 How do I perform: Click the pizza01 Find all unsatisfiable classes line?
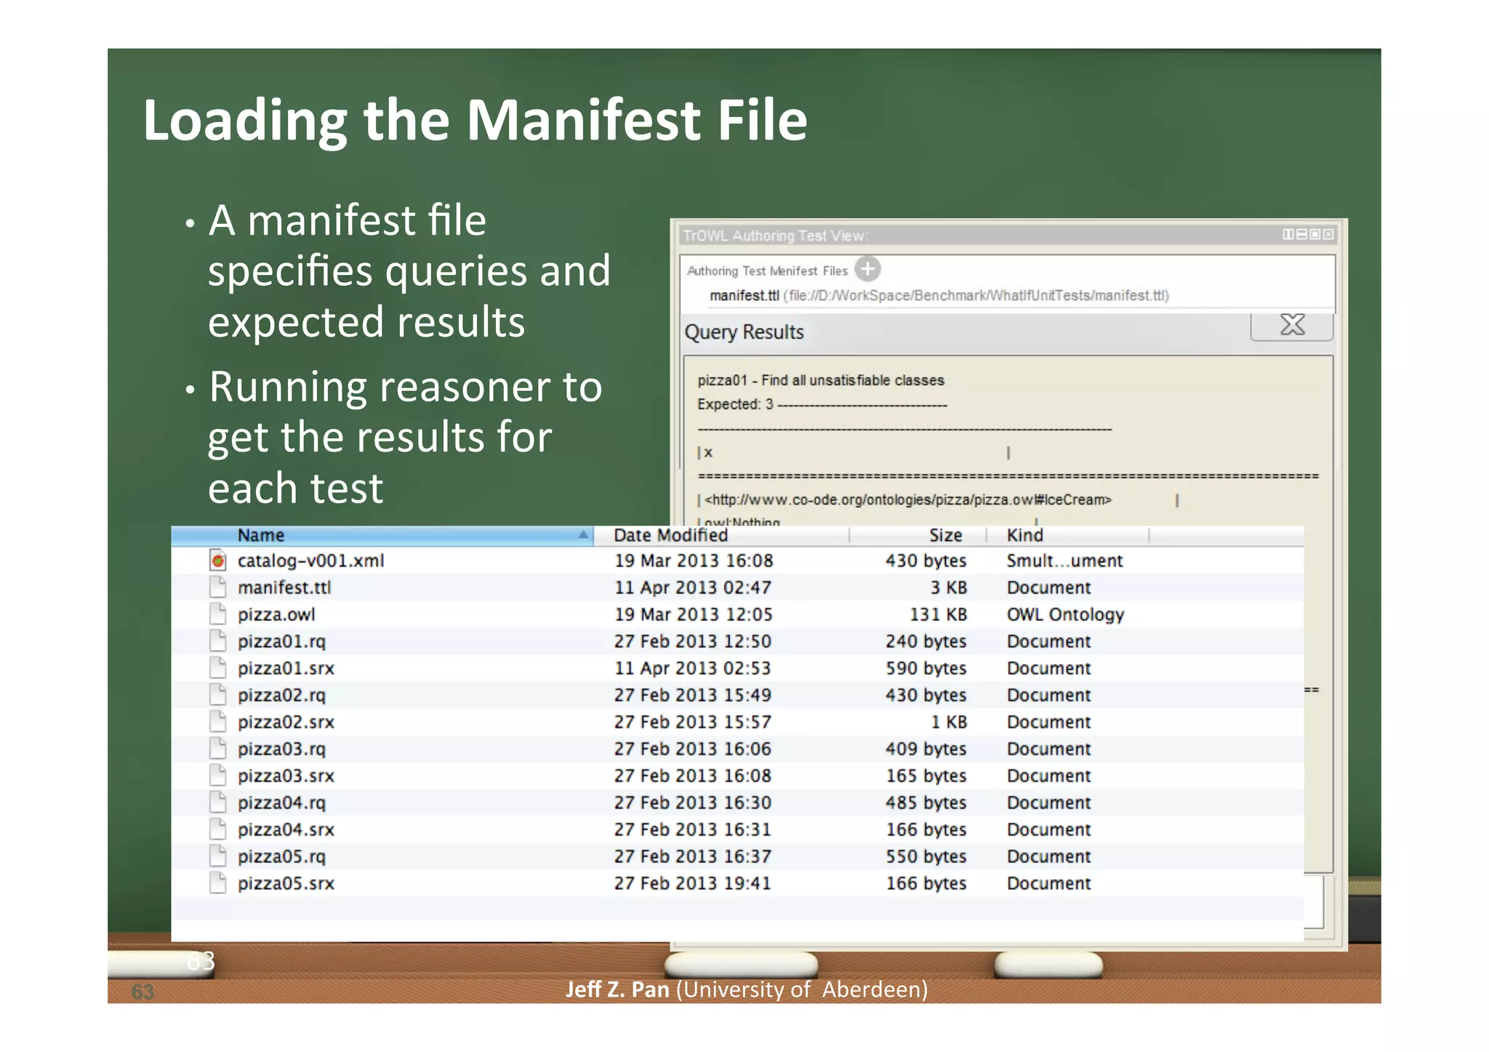coord(821,380)
